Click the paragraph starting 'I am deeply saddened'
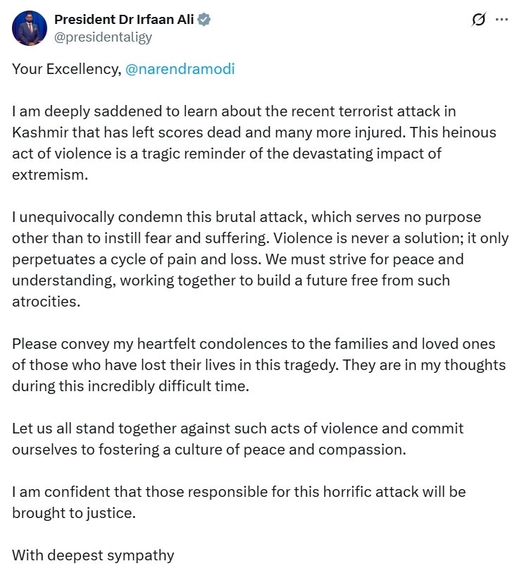The width and height of the screenshot is (524, 573). [x=254, y=143]
